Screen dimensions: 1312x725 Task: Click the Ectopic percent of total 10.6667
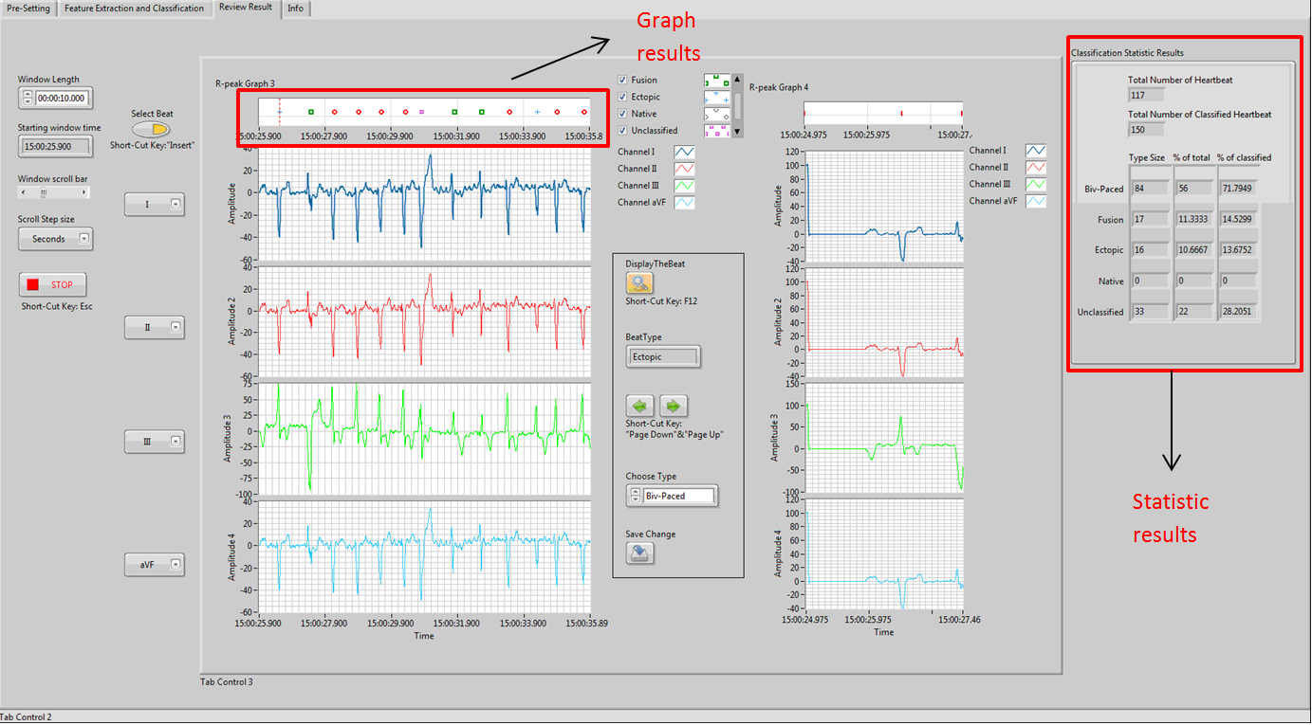pyautogui.click(x=1192, y=250)
